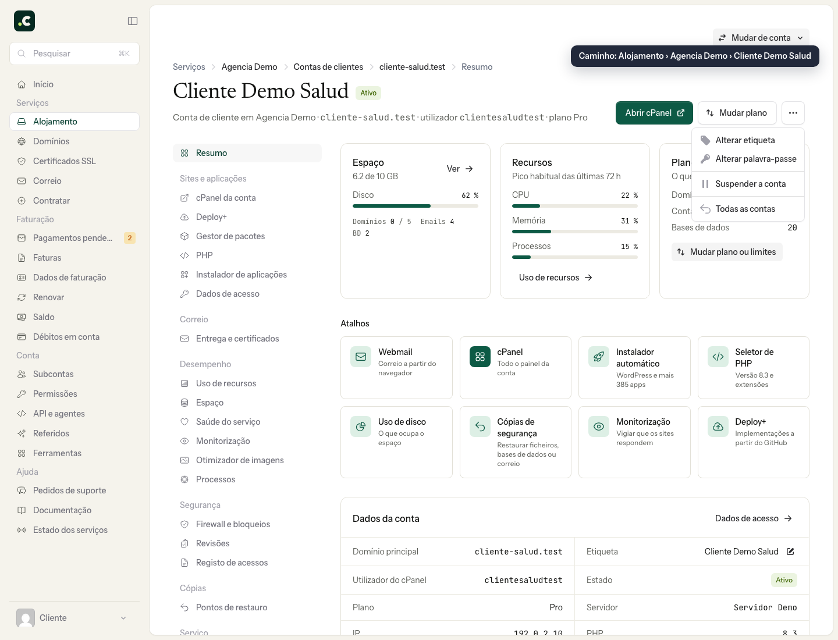Choose Alterar palavra-passe from the menu
Image resolution: width=838 pixels, height=640 pixels.
tap(748, 159)
